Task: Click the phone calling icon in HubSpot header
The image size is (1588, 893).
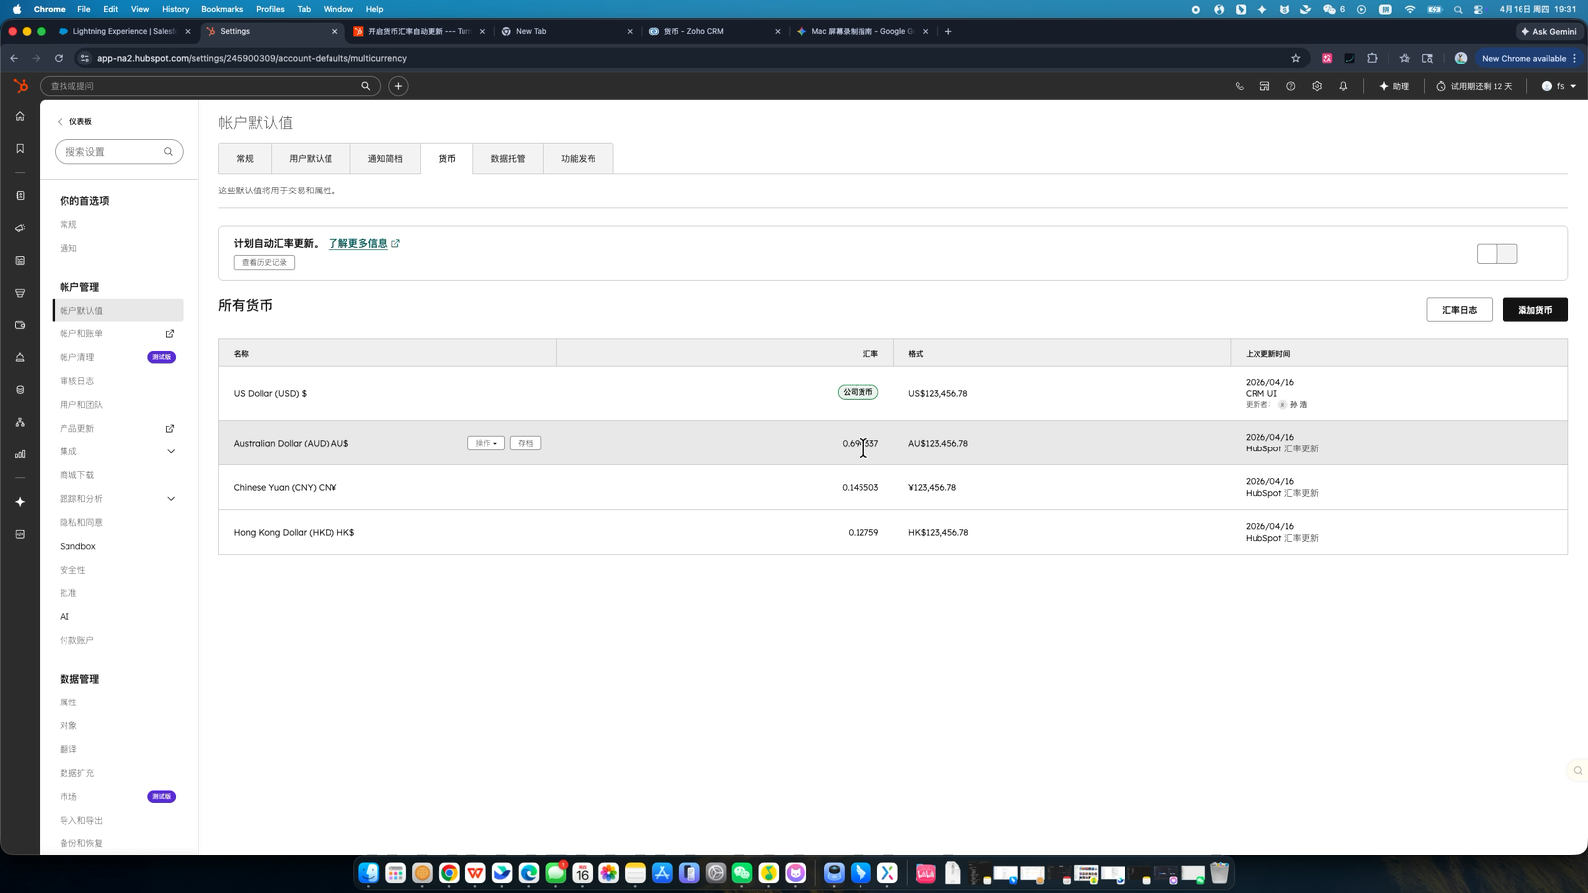Action: coord(1239,86)
